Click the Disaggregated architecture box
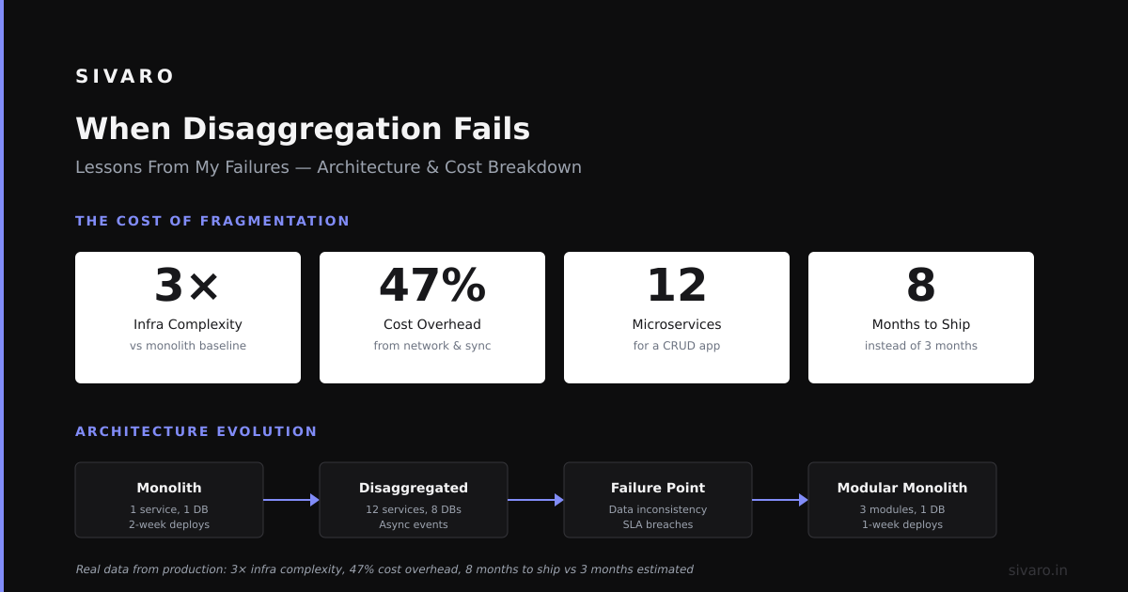Viewport: 1128px width, 592px height. (414, 500)
